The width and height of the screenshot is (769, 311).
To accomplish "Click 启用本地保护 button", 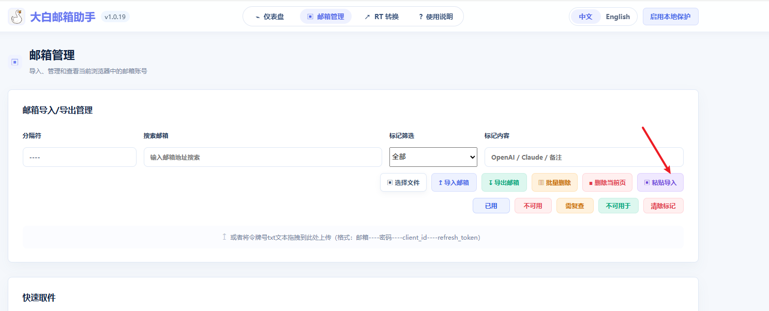I will click(x=670, y=17).
